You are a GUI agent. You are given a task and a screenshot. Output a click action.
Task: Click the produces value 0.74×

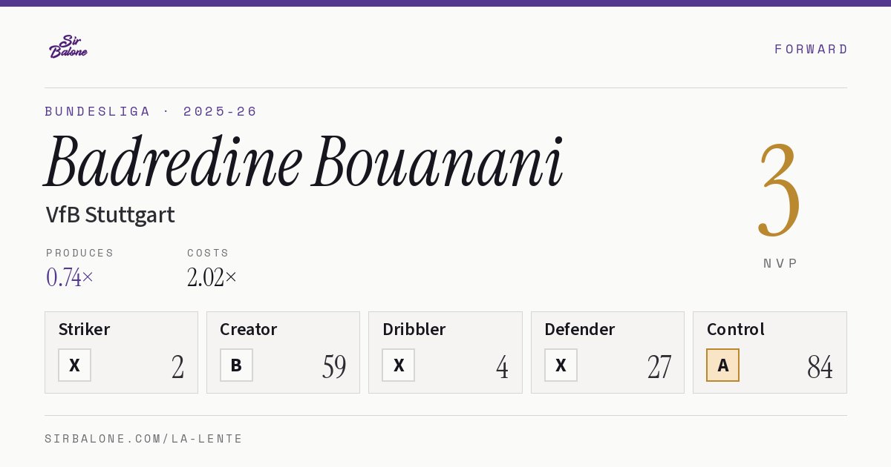(x=70, y=277)
